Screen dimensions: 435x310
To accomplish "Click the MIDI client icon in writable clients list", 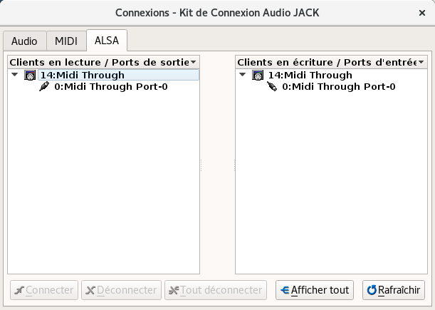I will [x=258, y=75].
